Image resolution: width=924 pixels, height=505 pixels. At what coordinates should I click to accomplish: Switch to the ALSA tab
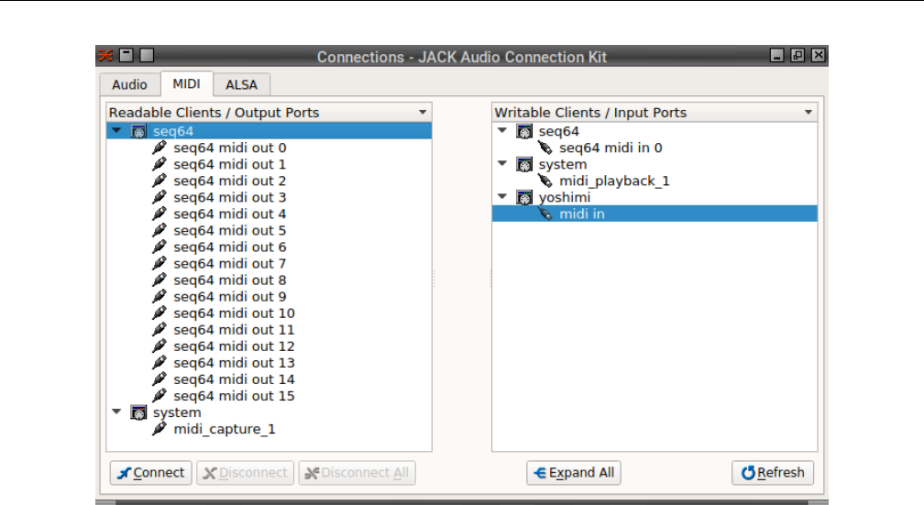tap(242, 84)
